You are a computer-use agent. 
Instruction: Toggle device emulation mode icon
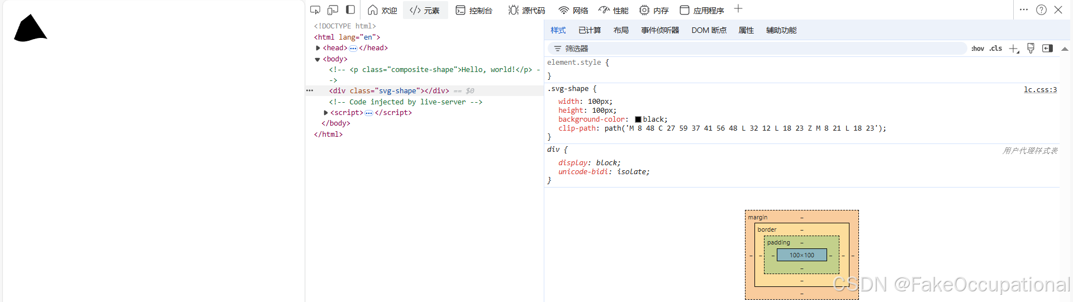point(333,10)
